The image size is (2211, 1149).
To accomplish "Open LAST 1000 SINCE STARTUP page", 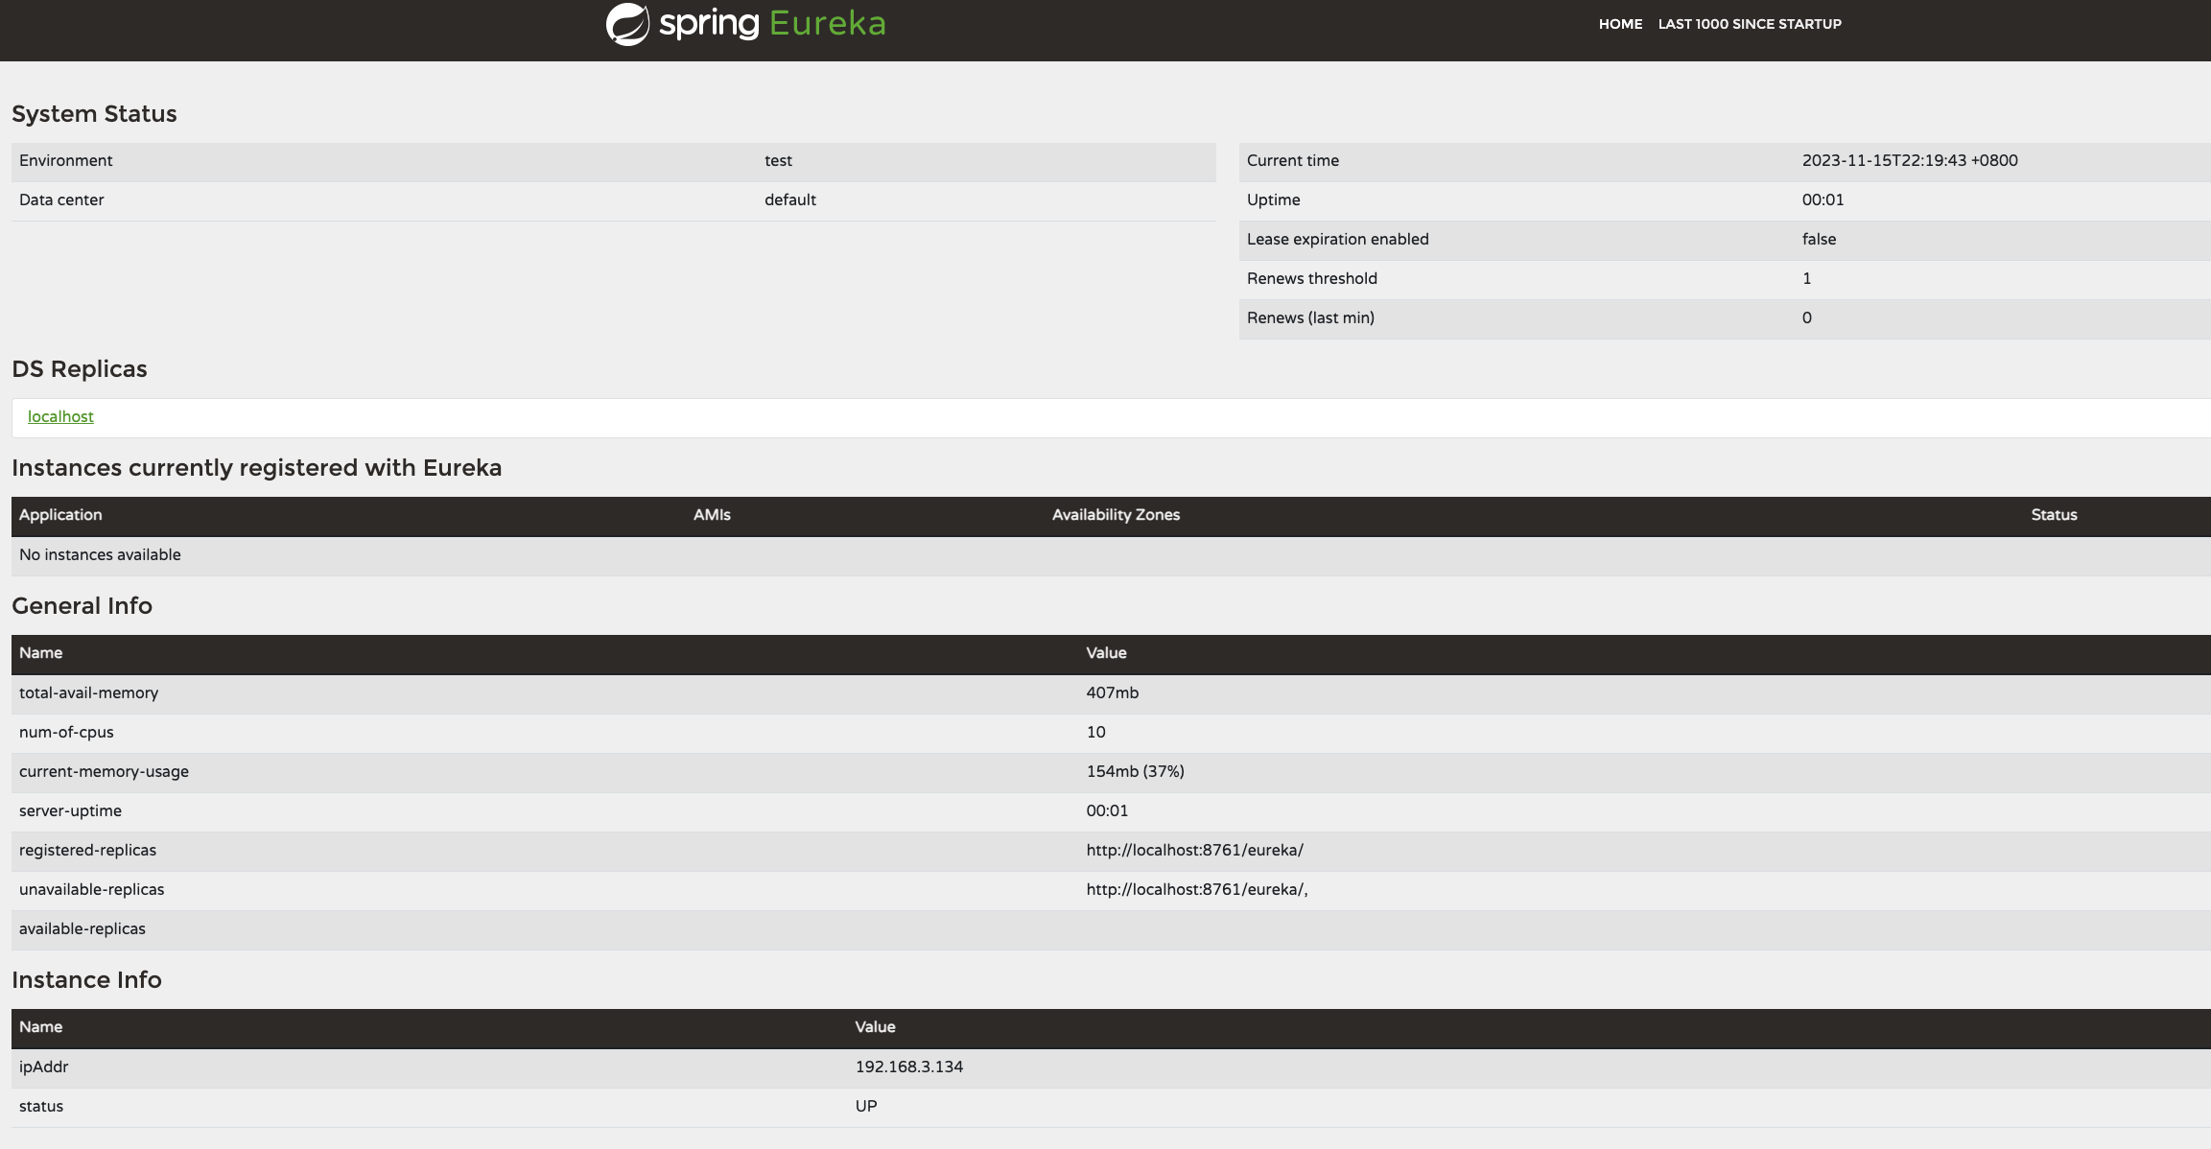I will coord(1749,24).
